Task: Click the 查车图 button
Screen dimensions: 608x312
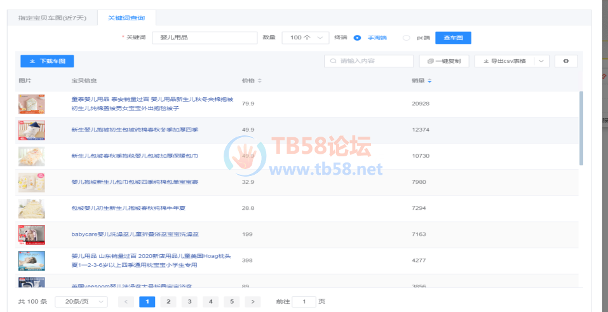Action: point(453,38)
